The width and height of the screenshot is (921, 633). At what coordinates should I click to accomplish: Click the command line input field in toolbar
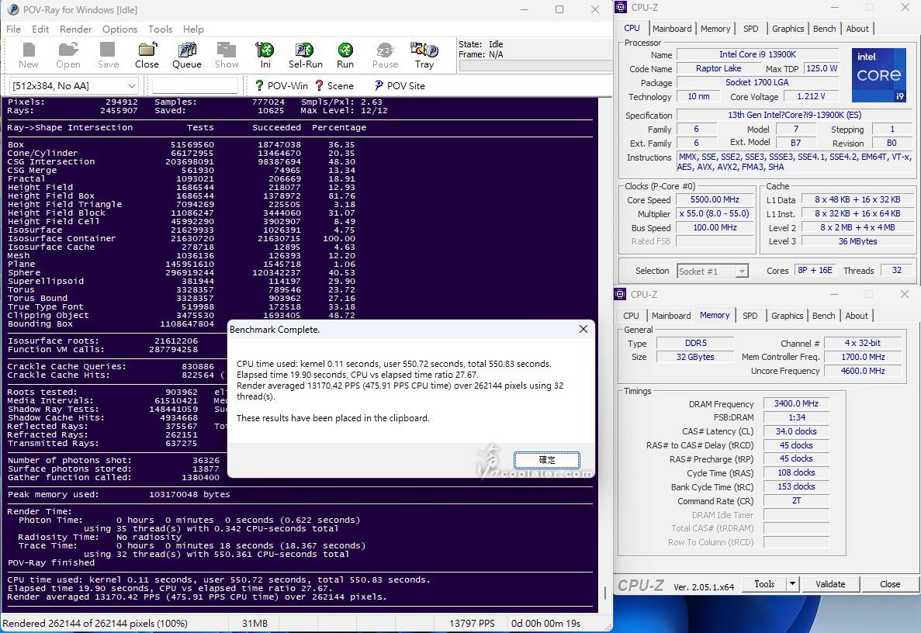(194, 85)
